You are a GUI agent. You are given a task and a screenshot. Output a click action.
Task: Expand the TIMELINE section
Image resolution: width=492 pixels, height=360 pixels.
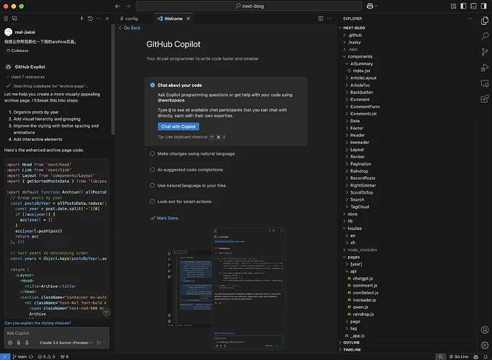pyautogui.click(x=352, y=350)
